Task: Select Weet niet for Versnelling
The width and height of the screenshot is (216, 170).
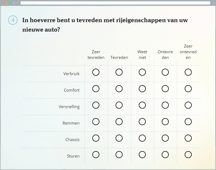Action: (x=142, y=105)
